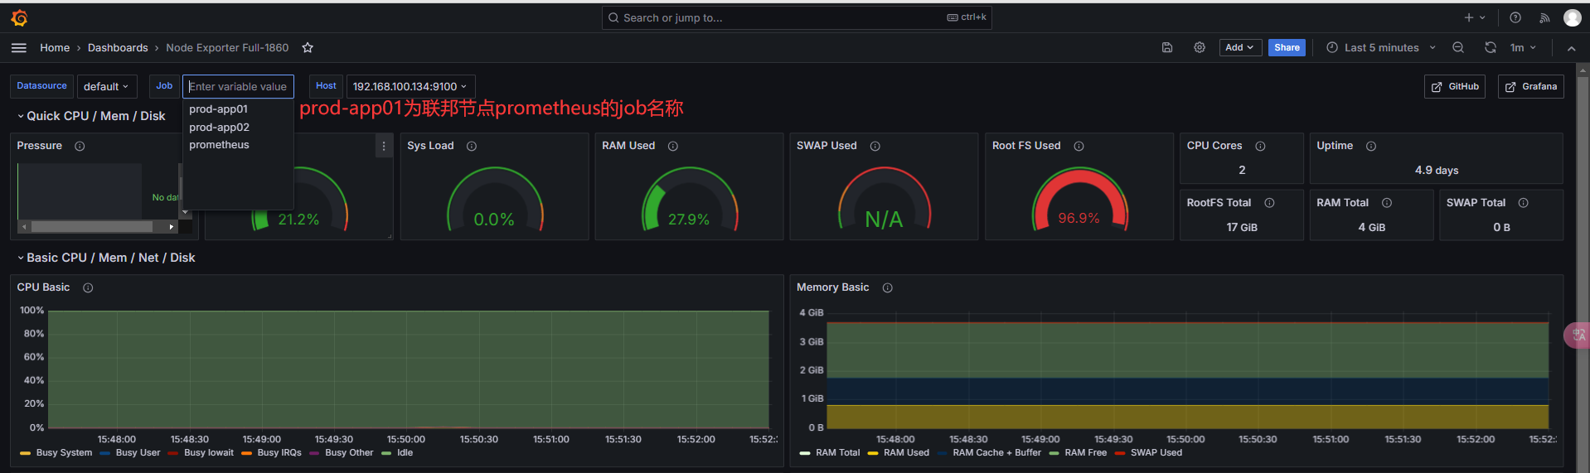This screenshot has width=1590, height=473.
Task: Open the help question mark icon
Action: pos(1515,17)
